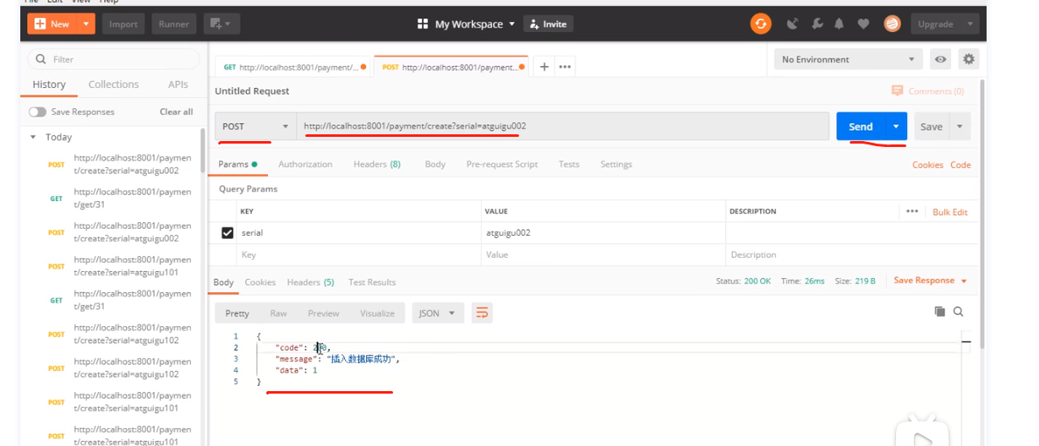1039x446 pixels.
Task: Click the atguigu002 value cell
Action: (603, 233)
